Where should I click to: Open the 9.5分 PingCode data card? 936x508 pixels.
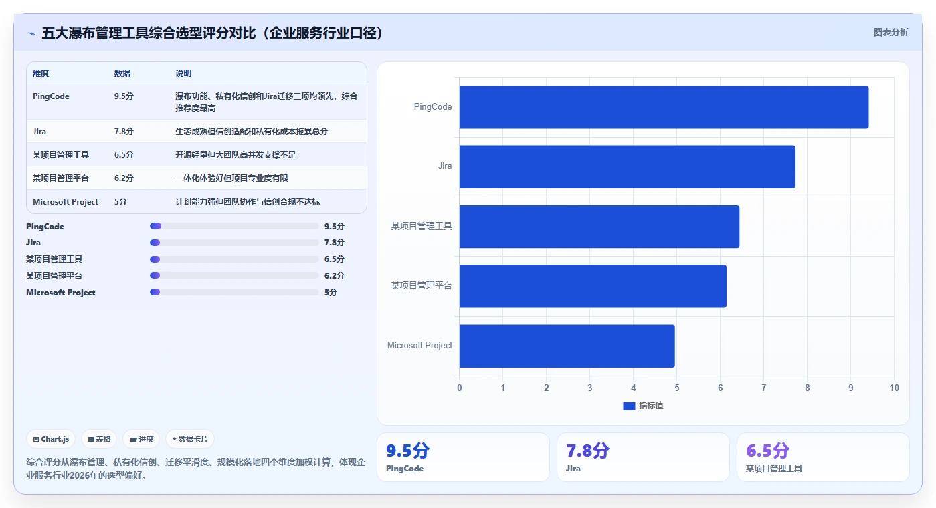[463, 457]
